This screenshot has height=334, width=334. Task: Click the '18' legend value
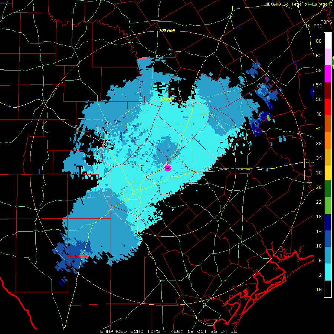[x=319, y=217]
